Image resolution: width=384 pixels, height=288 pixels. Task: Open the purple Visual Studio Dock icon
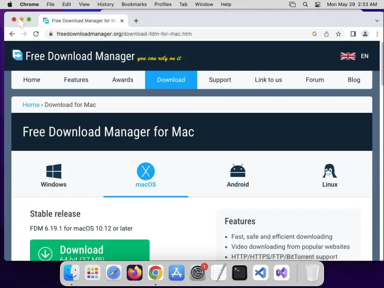click(x=282, y=273)
